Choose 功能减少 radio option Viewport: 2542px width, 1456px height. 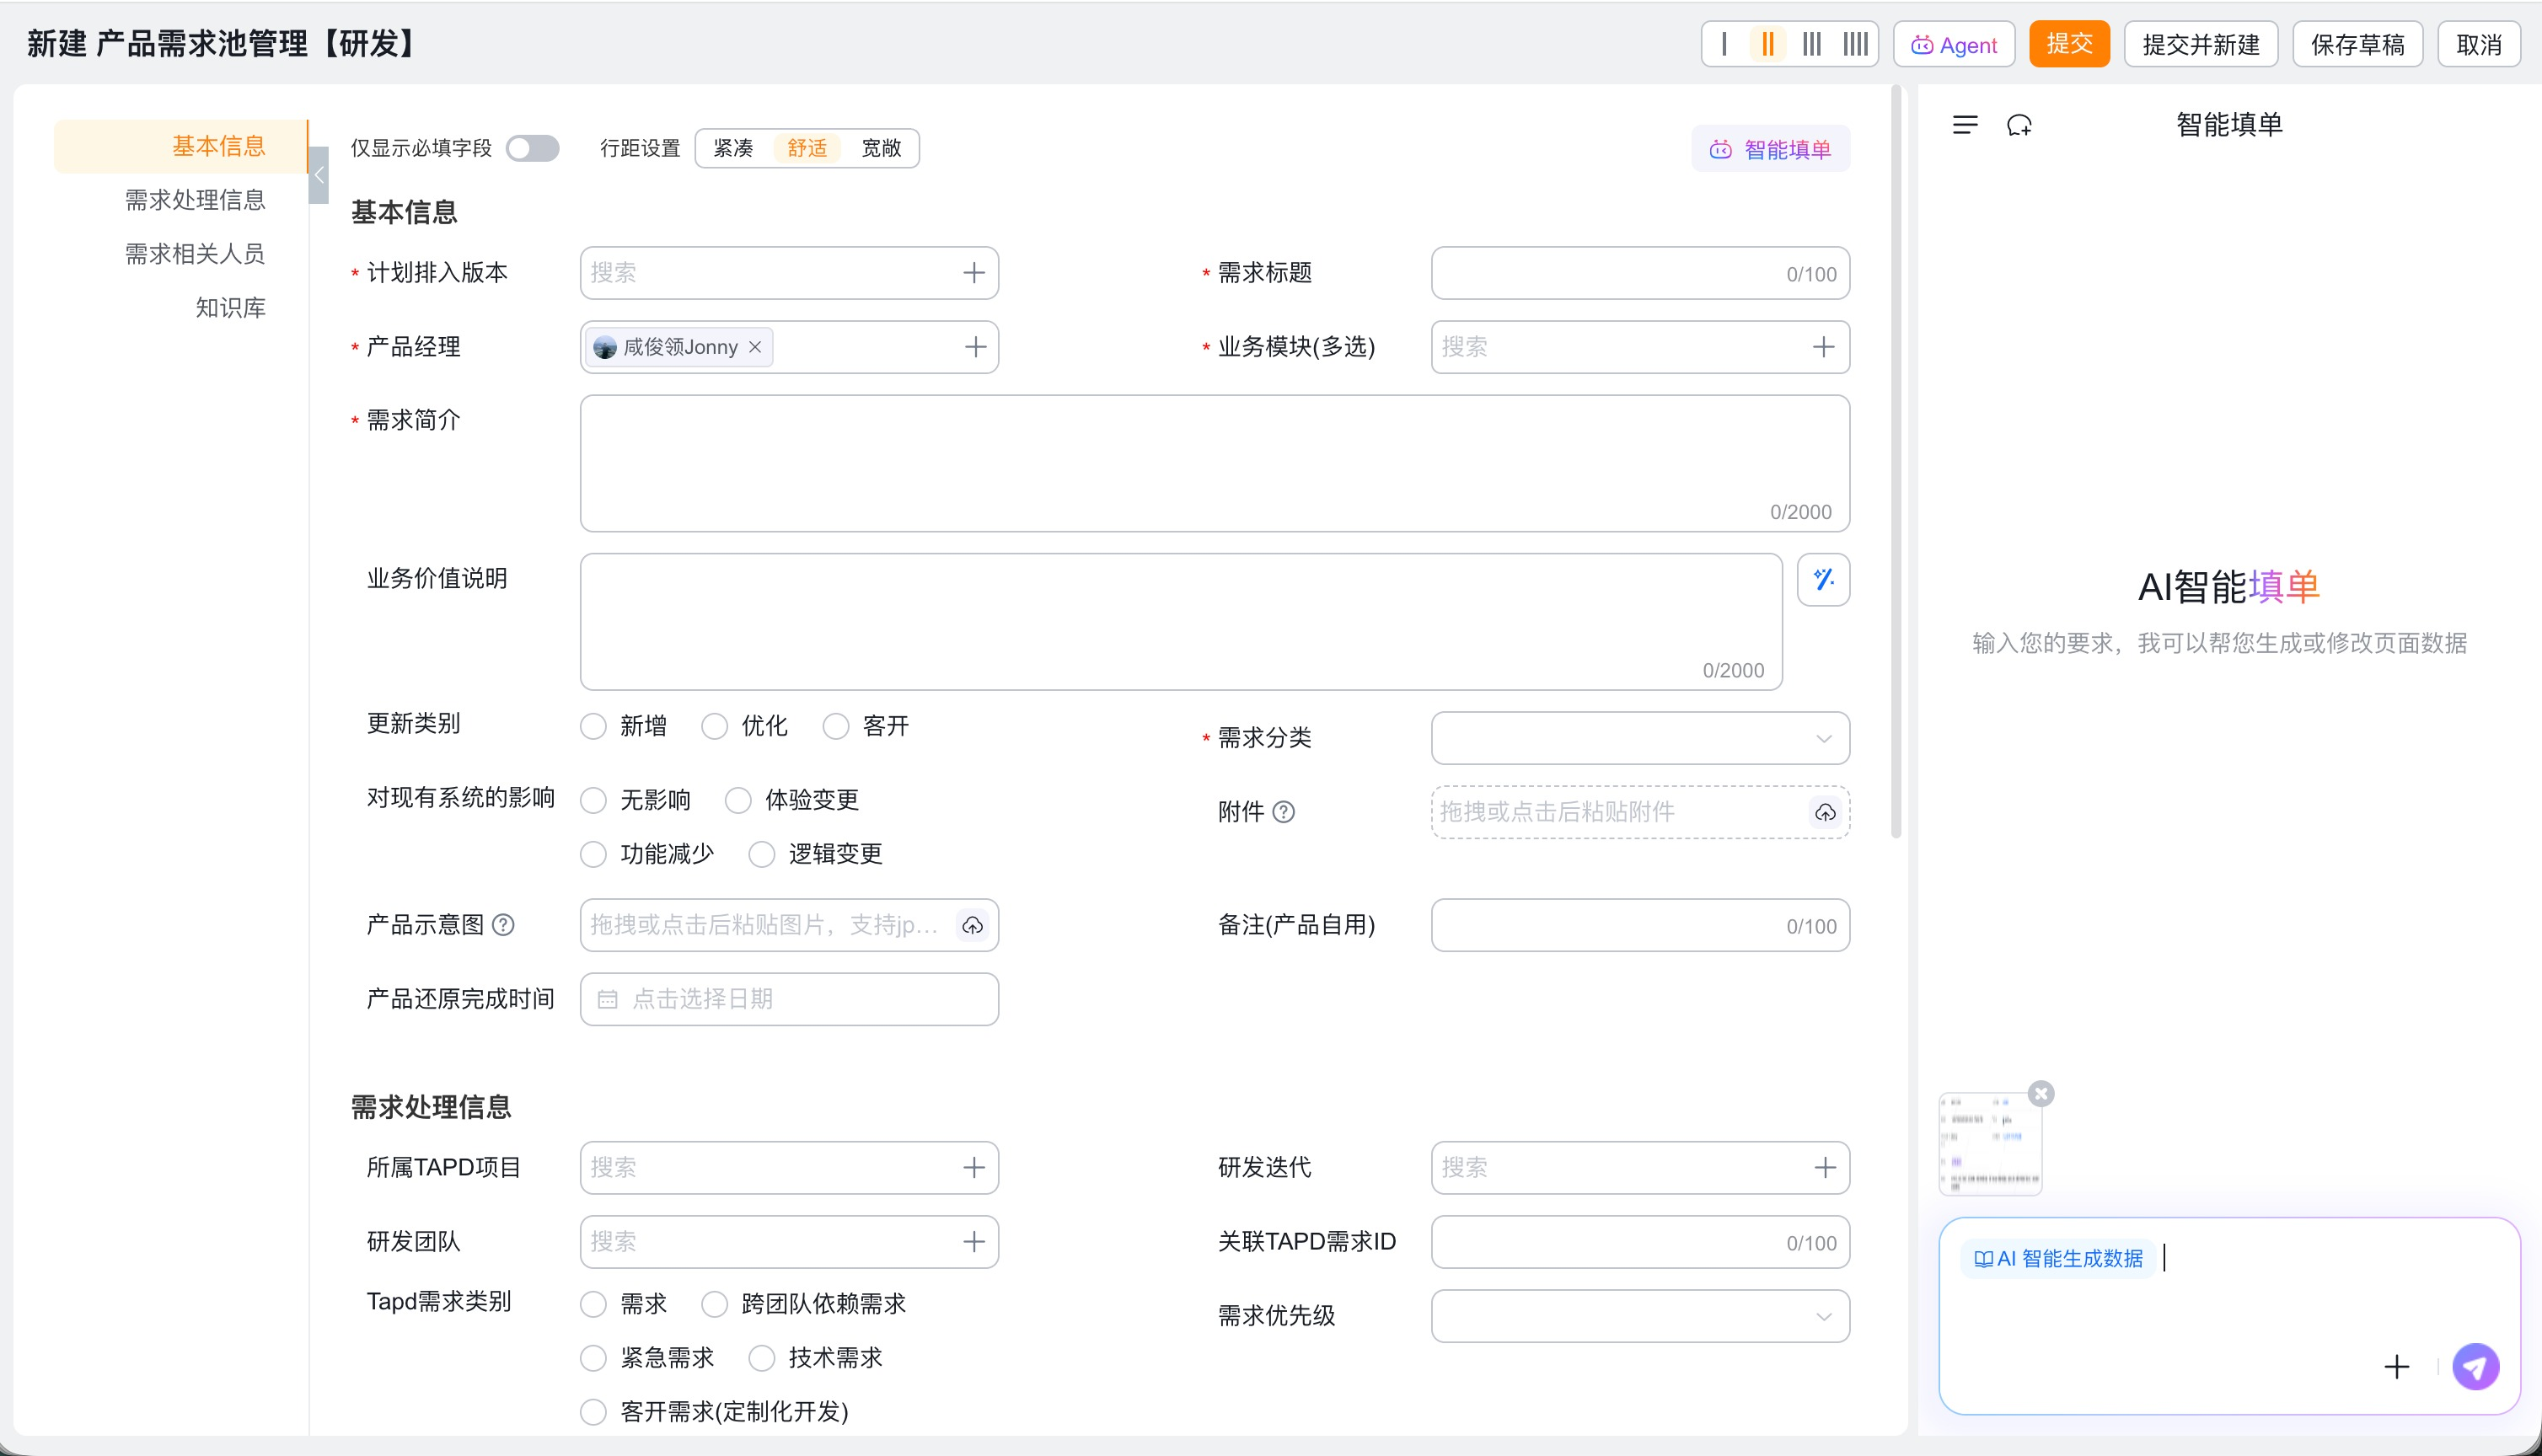click(594, 854)
